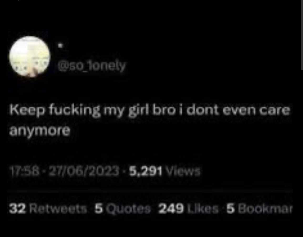Show the 5 Quotes list

123,209
